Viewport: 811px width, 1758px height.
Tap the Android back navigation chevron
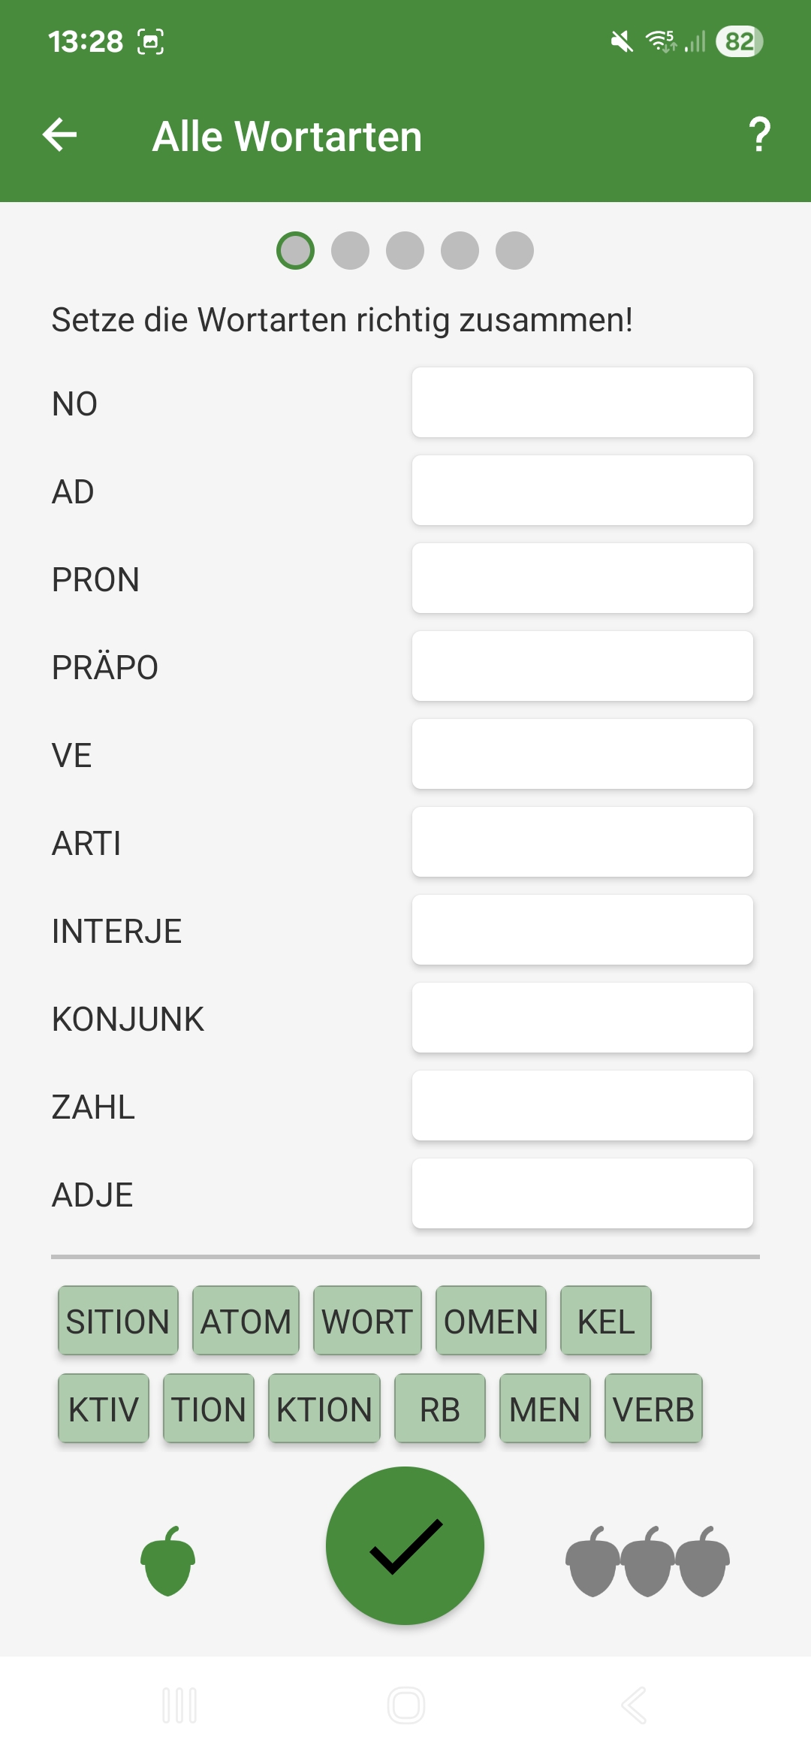click(x=633, y=1705)
